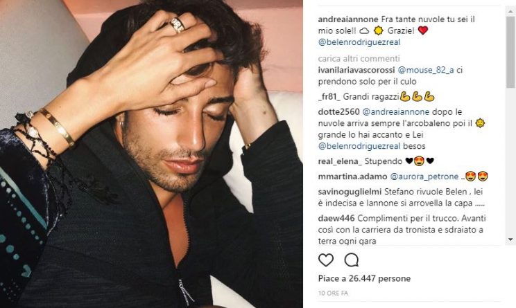Open daew446 commenter profile

(336, 218)
